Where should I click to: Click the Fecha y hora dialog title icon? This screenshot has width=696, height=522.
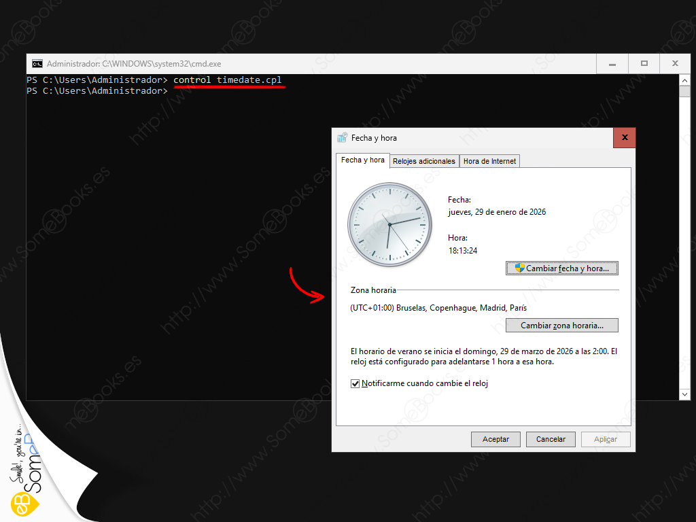pos(342,138)
